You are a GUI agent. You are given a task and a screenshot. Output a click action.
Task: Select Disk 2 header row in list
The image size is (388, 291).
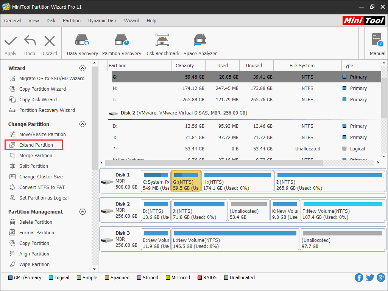click(x=245, y=113)
